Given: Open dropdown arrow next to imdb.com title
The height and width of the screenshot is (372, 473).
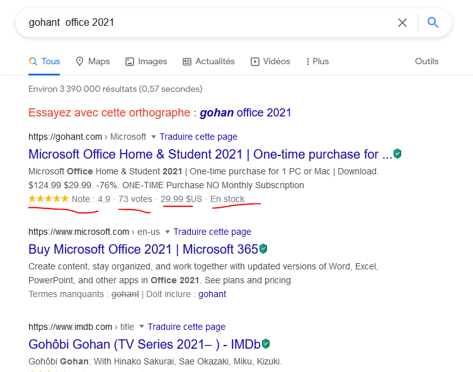Looking at the screenshot, I should (x=142, y=327).
